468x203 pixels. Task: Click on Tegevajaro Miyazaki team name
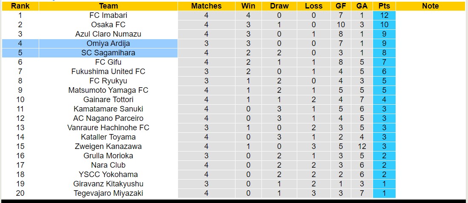[x=108, y=193]
